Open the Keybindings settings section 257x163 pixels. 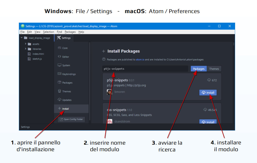point(67,74)
